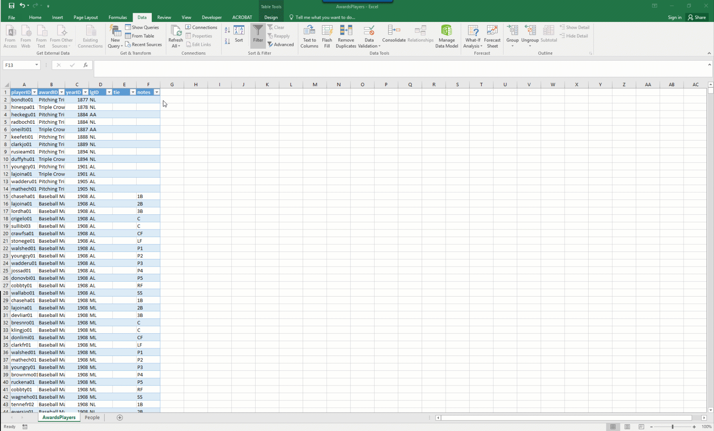Click the Consolidate data icon
Image resolution: width=714 pixels, height=431 pixels.
point(394,31)
